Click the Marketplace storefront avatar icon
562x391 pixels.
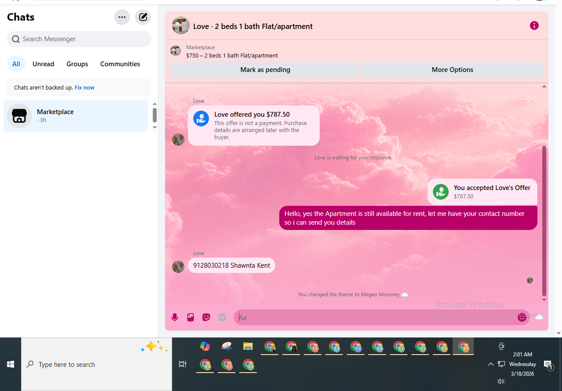[x=19, y=116]
